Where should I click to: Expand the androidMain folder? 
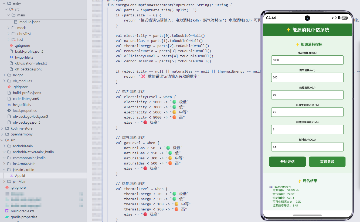[x=4, y=146]
